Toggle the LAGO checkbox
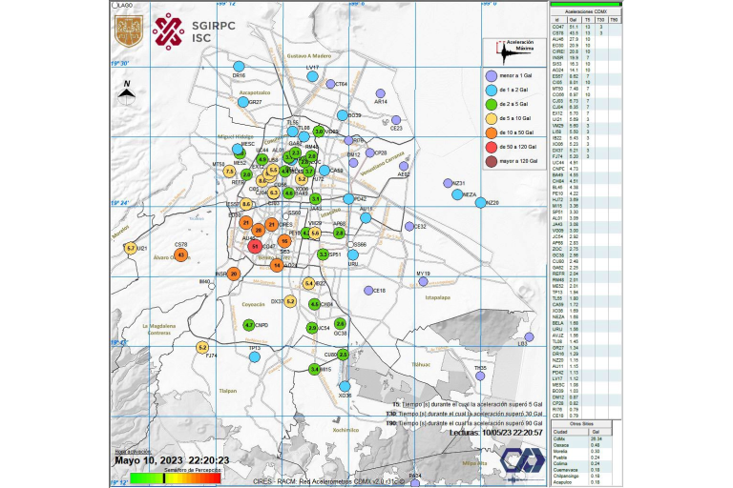The height and width of the screenshot is (488, 733). point(116,6)
